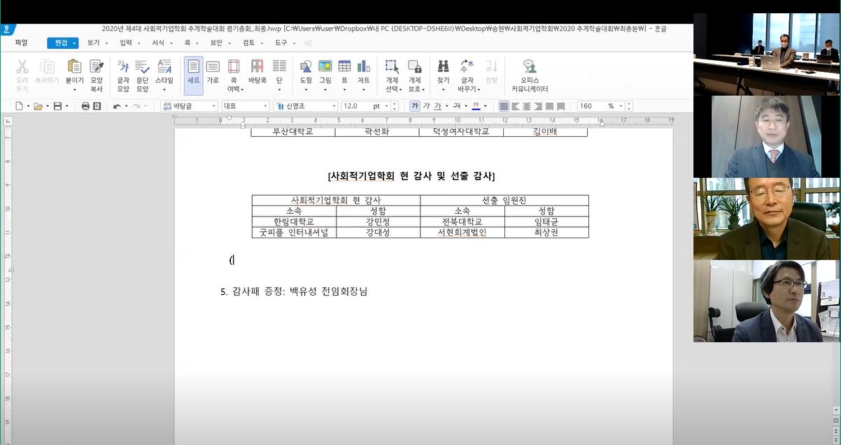Image resolution: width=841 pixels, height=445 pixels.
Task: Select the Format Copy (모양 복사) tool
Action: (97, 67)
